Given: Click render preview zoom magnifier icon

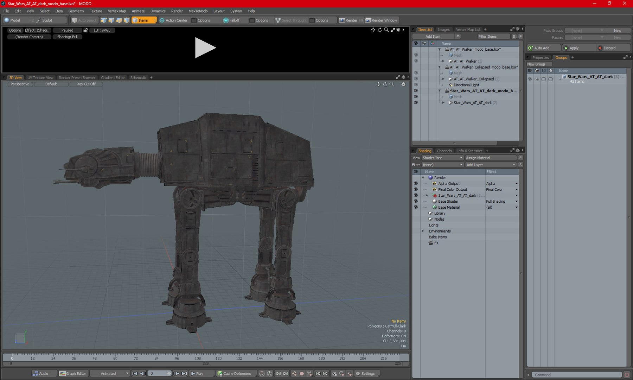Looking at the screenshot, I should (386, 30).
